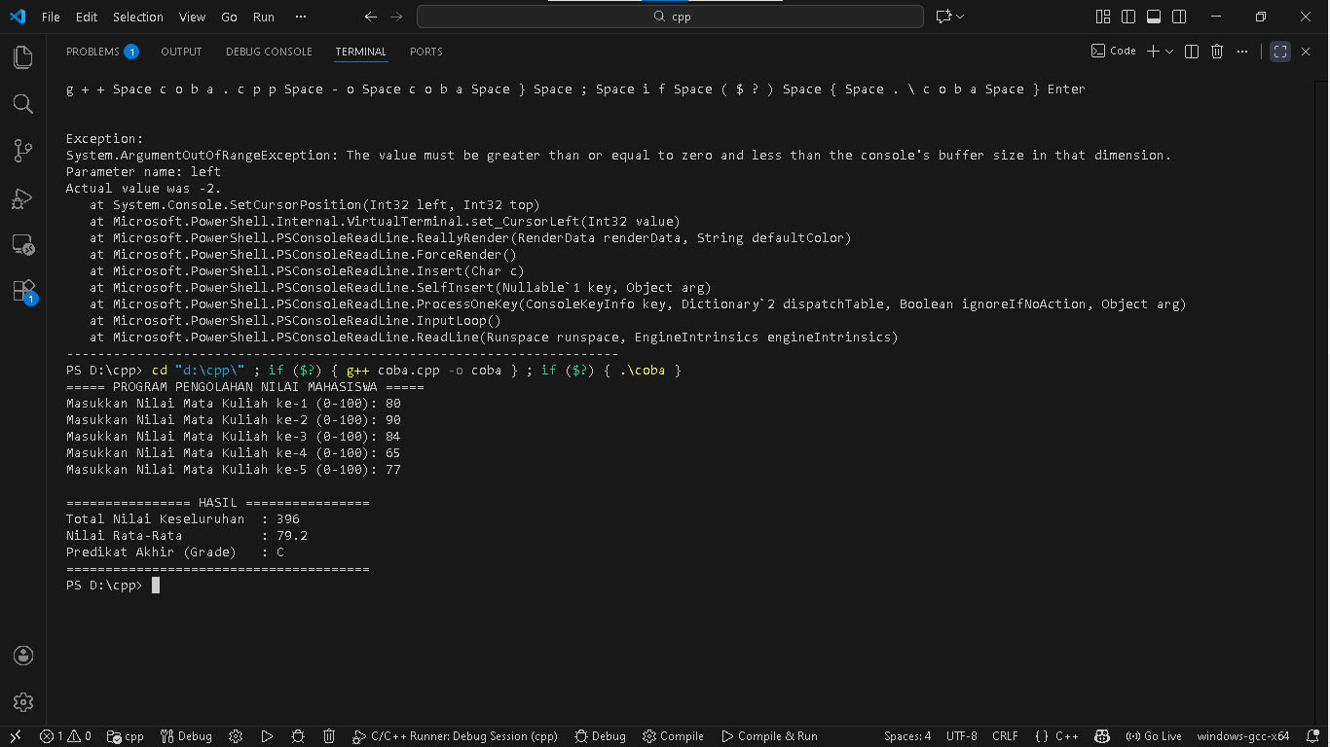Image resolution: width=1330 pixels, height=747 pixels.
Task: Create a new terminal with plus
Action: pos(1153,52)
